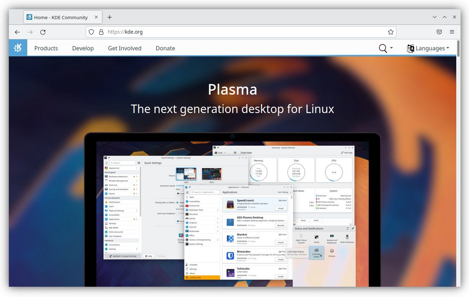Screen dimensions: 469x297
Task: Switch to the Home - KDE Community tab
Action: (60, 17)
